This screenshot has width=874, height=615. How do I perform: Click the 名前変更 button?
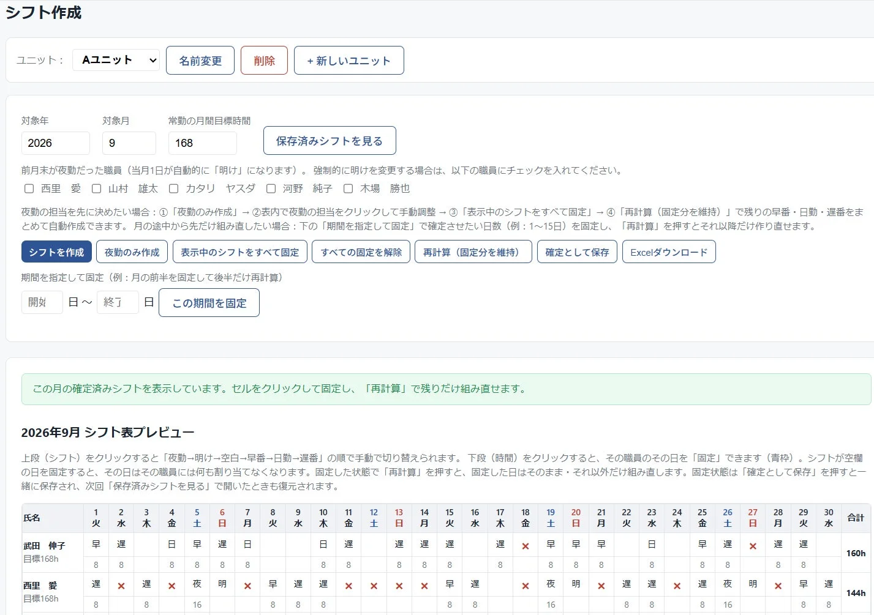pyautogui.click(x=200, y=61)
